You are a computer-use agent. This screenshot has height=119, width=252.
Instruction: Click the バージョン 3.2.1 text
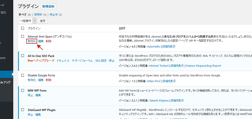coord(128,101)
